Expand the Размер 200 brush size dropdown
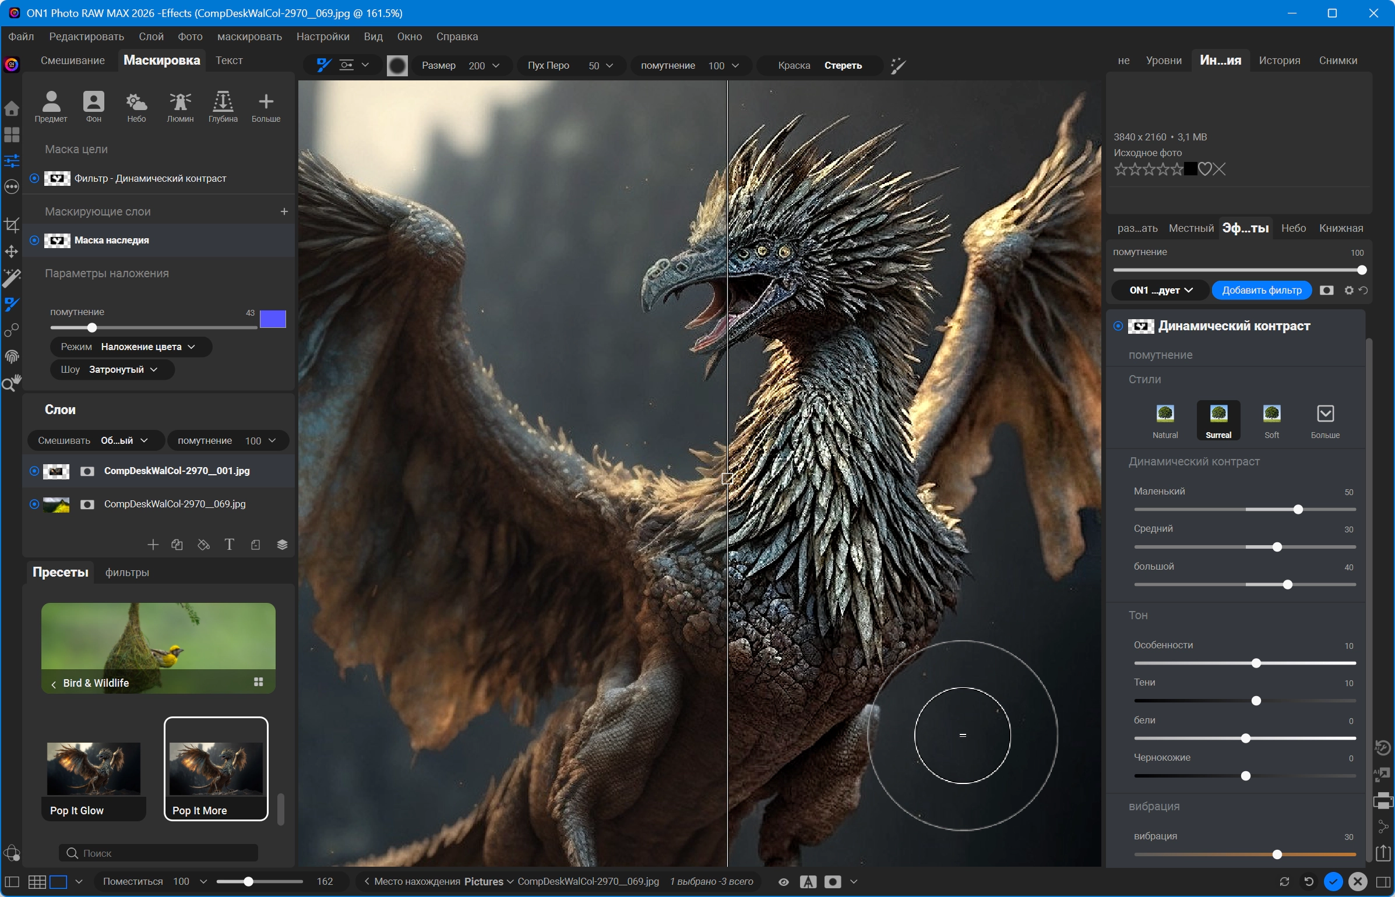The width and height of the screenshot is (1395, 897). coord(460,65)
